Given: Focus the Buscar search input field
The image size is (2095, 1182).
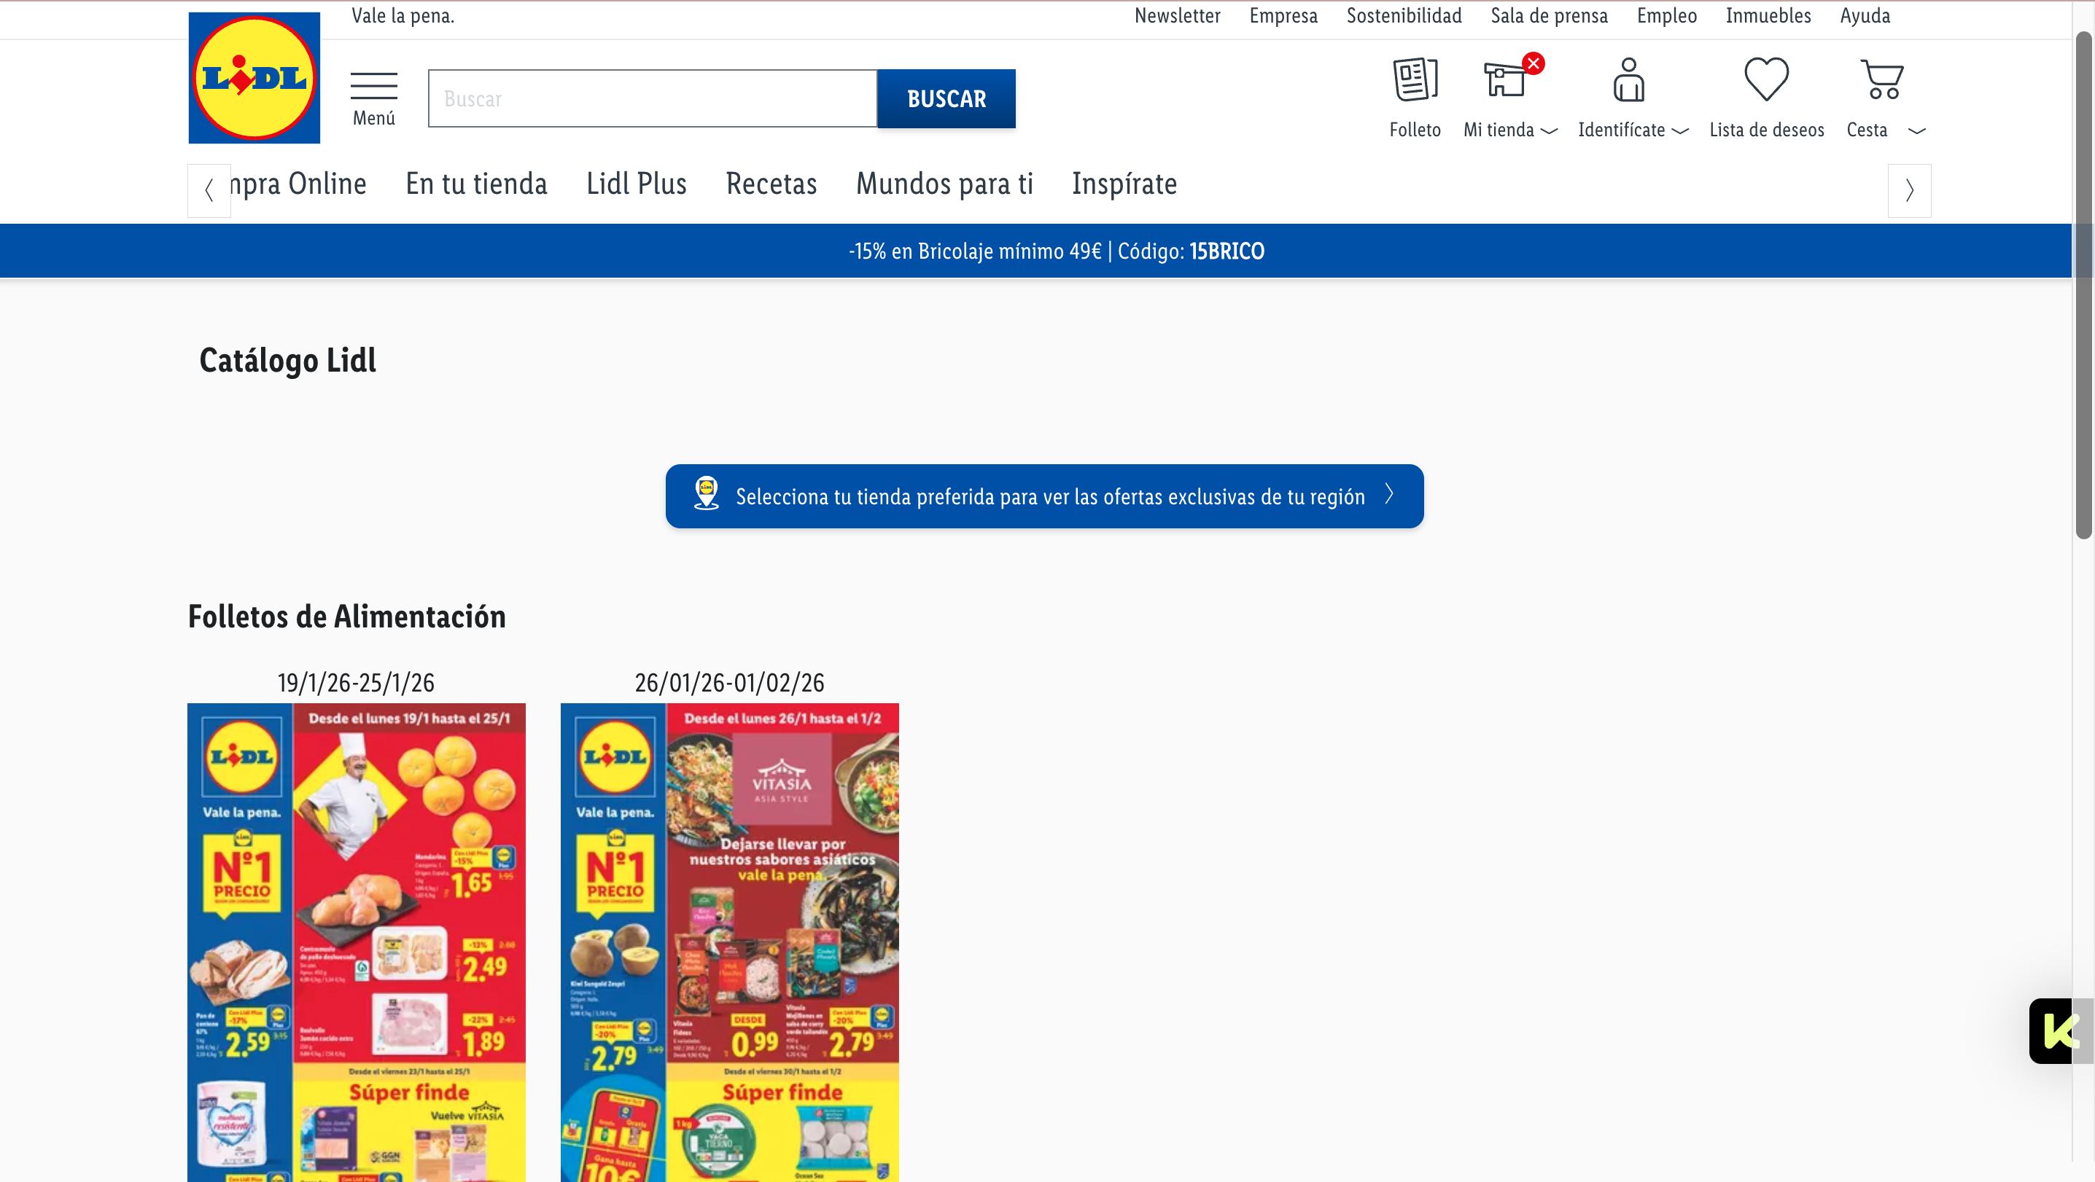Looking at the screenshot, I should coord(652,98).
